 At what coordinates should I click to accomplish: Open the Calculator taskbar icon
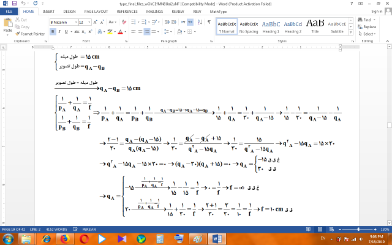(160, 239)
